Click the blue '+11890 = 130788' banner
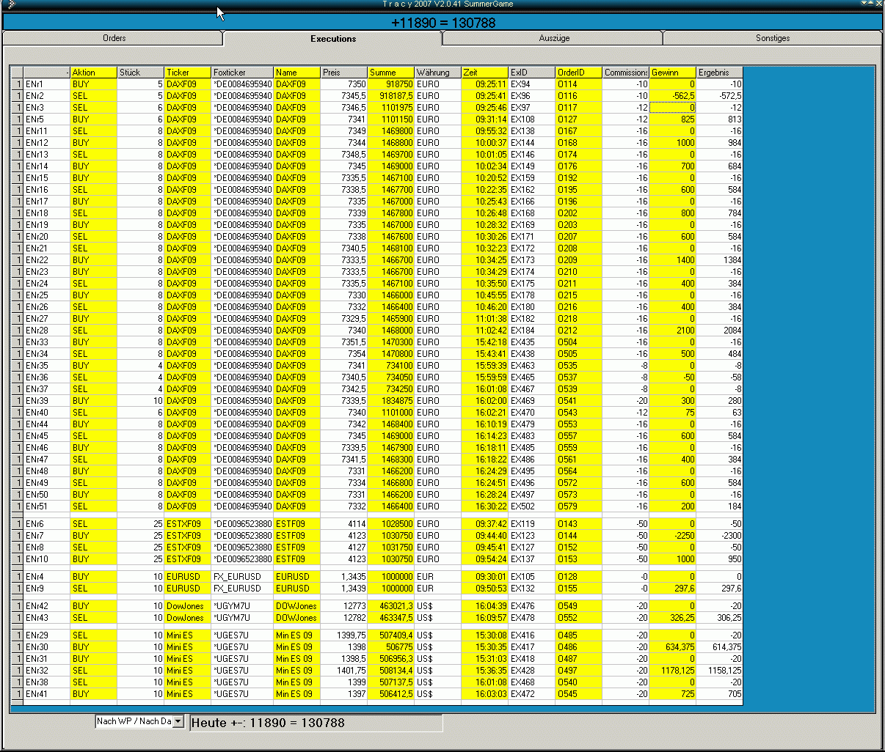Image resolution: width=885 pixels, height=752 pixels. [442, 23]
